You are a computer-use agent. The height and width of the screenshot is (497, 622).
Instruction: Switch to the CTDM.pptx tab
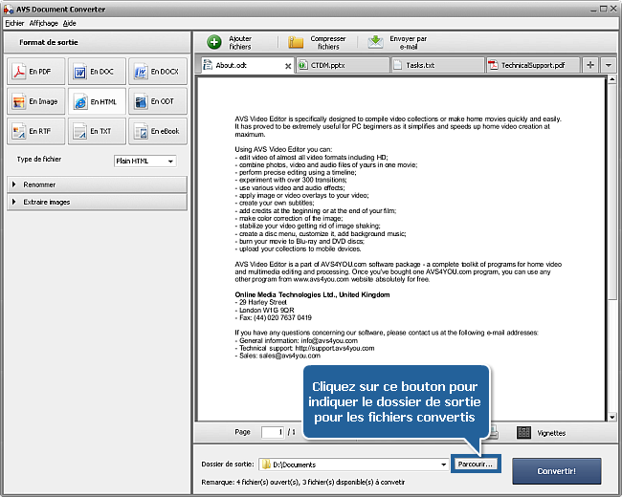click(343, 65)
